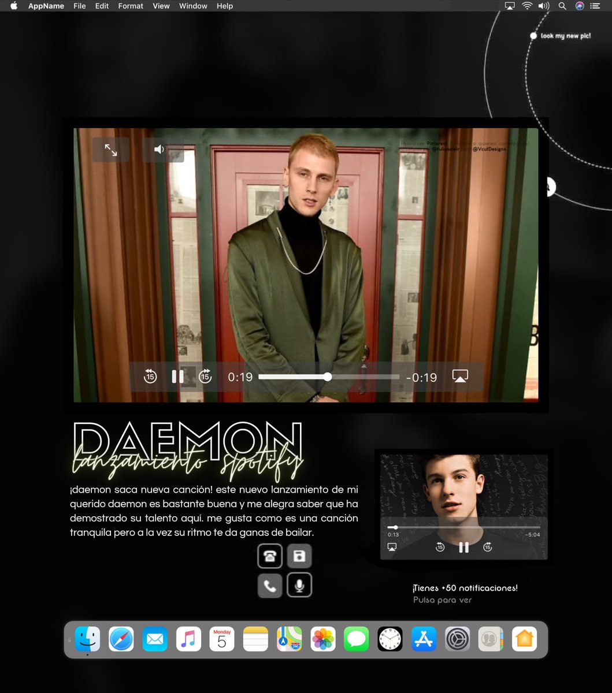612x693 pixels.
Task: Open the Help menu
Action: 225,6
